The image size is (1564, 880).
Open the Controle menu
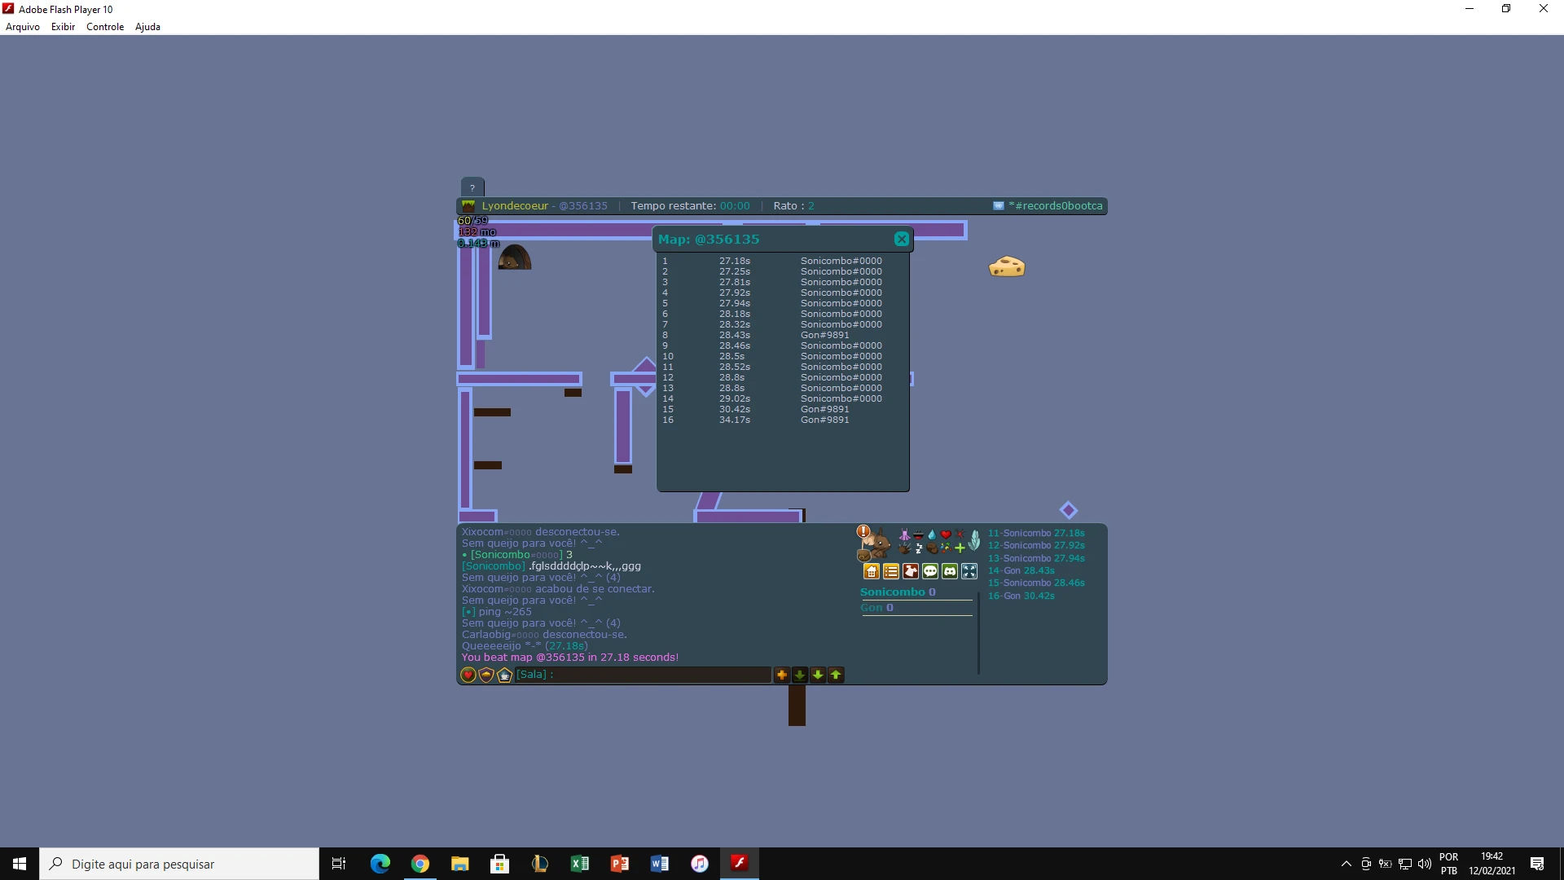(x=105, y=27)
